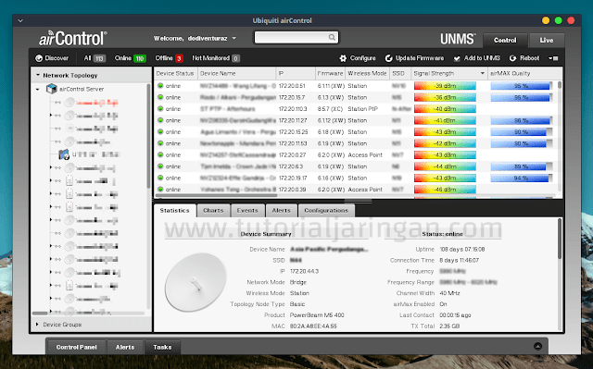Screen dimensions: 593x369
Task: Open the Events tab
Action: 247,210
